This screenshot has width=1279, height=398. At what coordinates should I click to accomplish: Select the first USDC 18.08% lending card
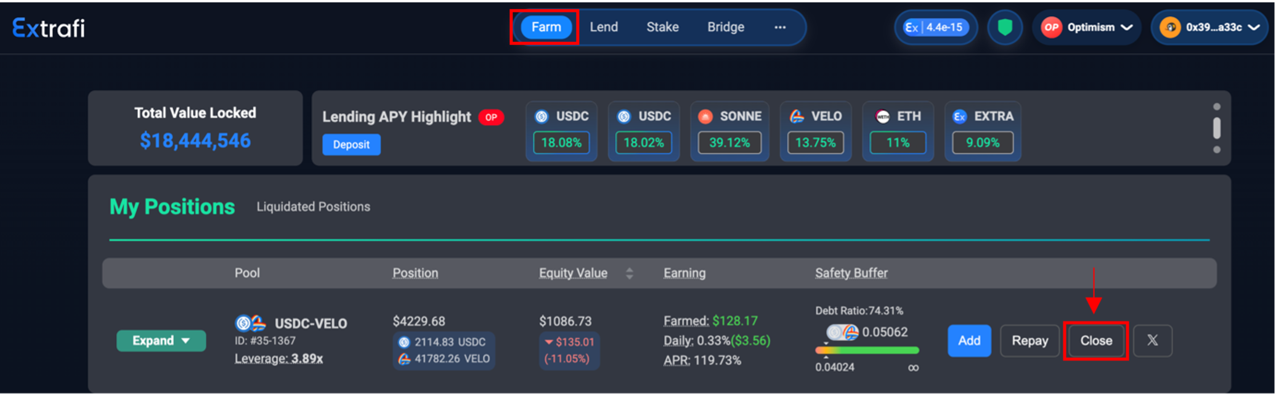(561, 131)
